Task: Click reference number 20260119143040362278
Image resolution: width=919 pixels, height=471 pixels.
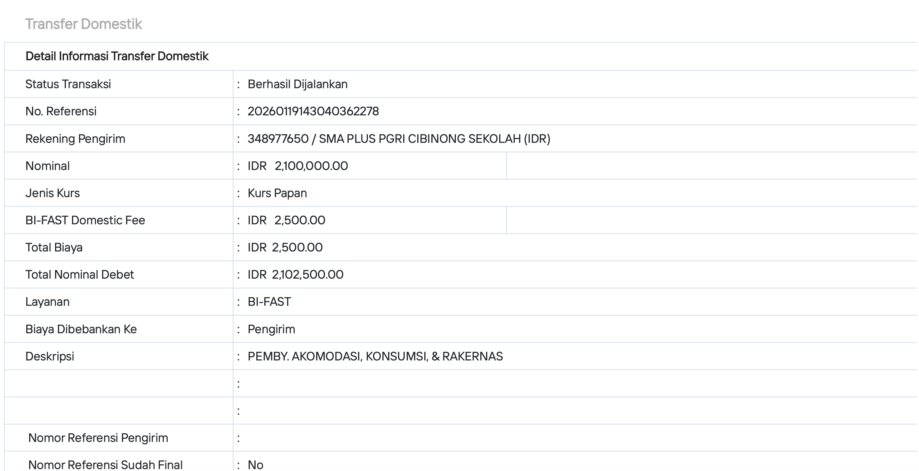Action: pos(313,111)
